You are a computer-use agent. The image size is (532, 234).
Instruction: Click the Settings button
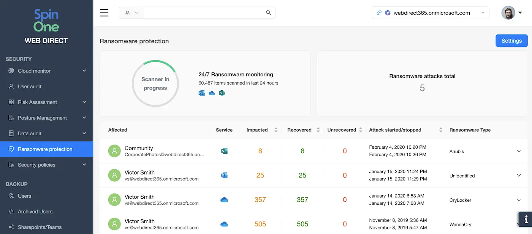511,41
